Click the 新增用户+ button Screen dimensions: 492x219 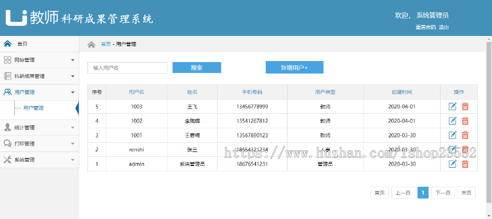[294, 68]
